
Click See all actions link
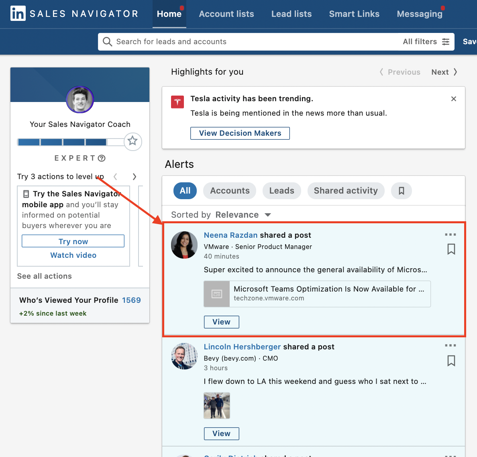(x=45, y=276)
